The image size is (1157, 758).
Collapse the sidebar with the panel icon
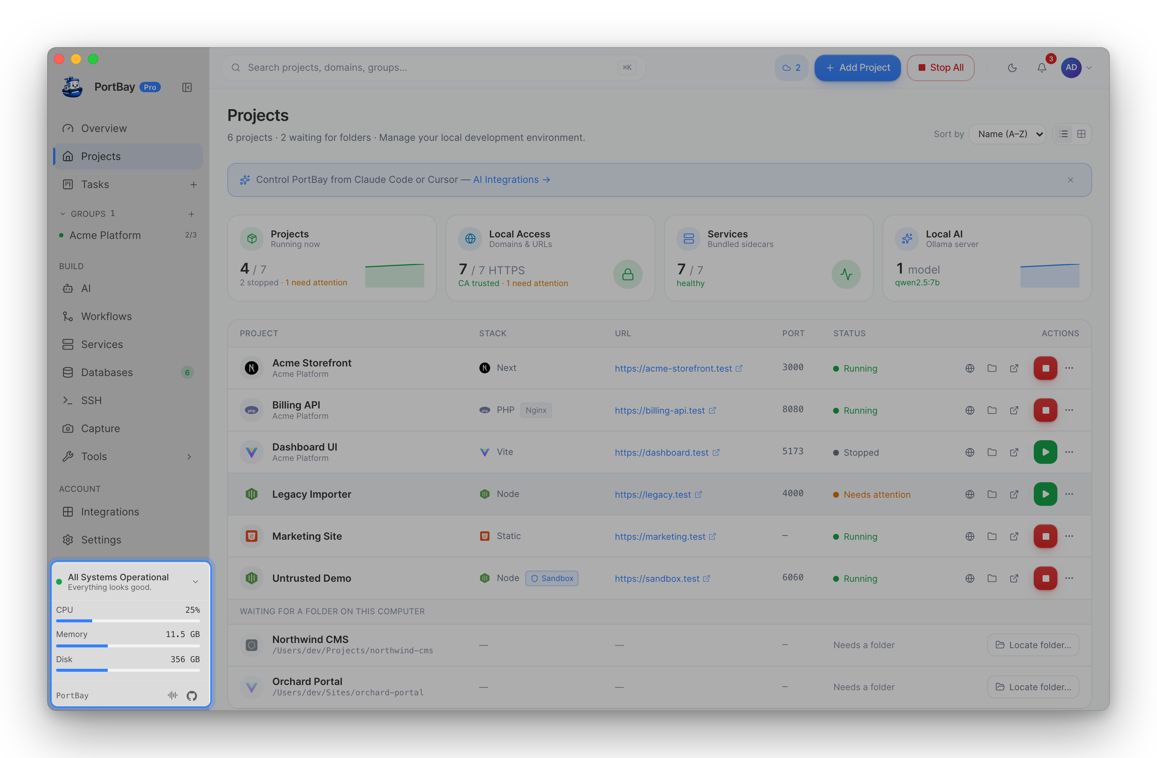187,87
